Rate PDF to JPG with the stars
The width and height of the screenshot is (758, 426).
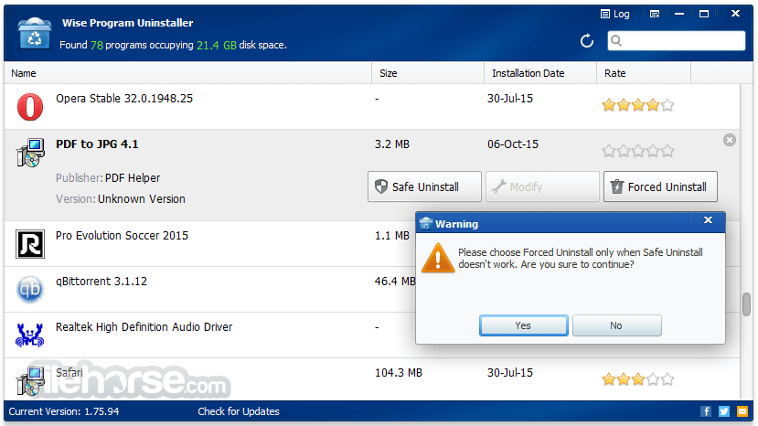click(x=637, y=151)
